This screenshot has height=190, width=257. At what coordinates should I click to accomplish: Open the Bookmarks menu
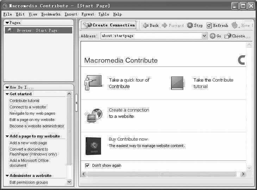pos(51,14)
